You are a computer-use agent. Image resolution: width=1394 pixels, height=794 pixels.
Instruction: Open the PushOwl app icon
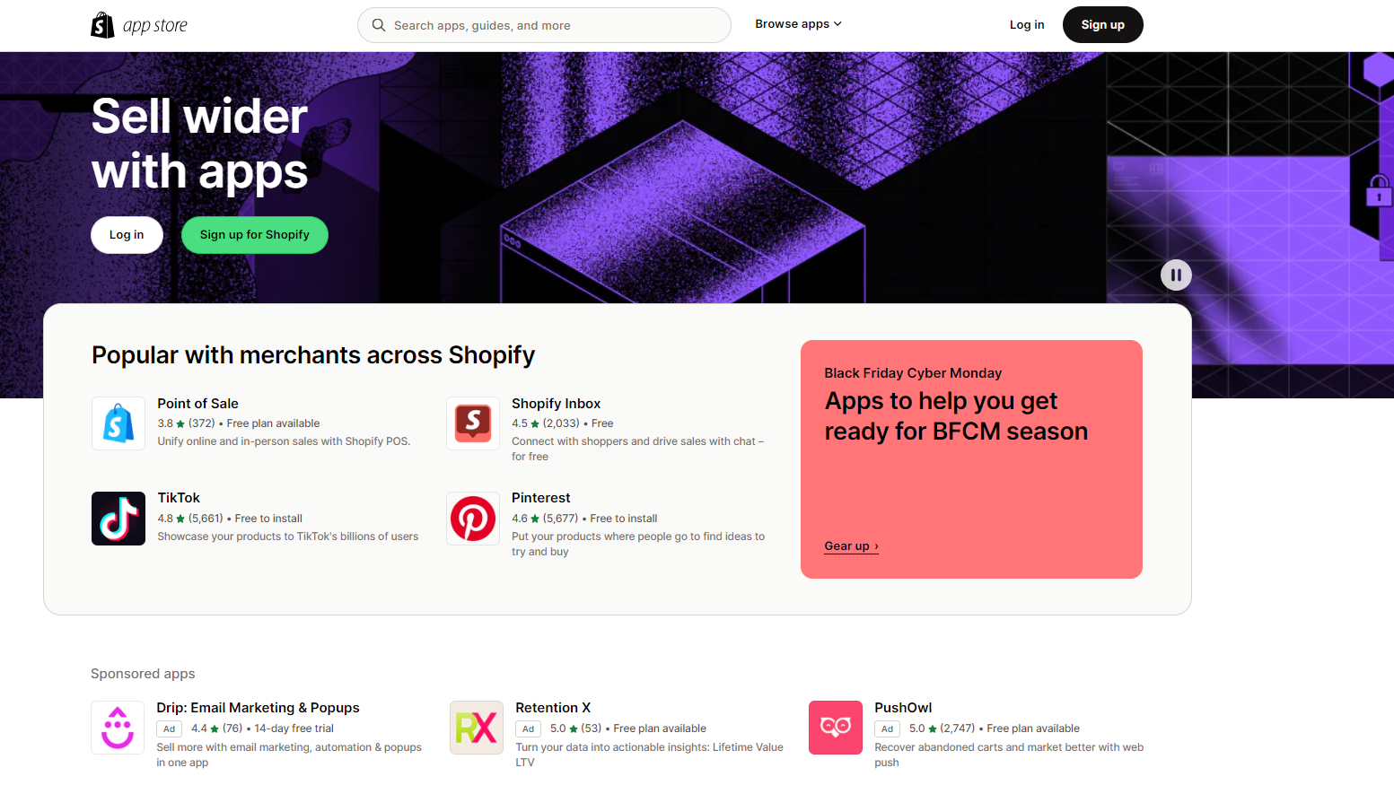click(x=836, y=728)
